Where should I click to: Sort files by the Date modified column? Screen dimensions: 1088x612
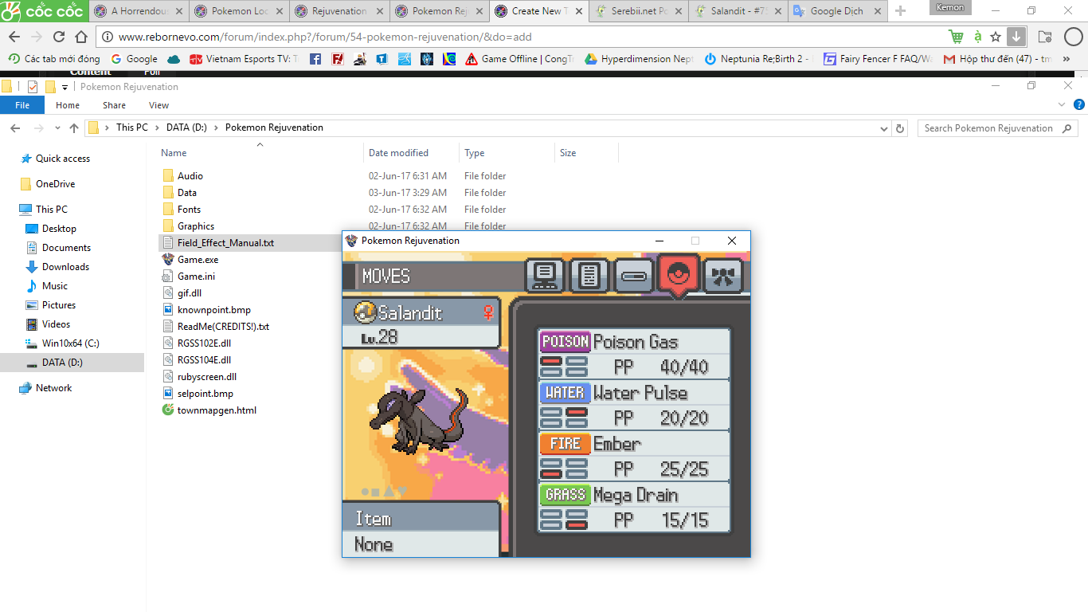398,153
